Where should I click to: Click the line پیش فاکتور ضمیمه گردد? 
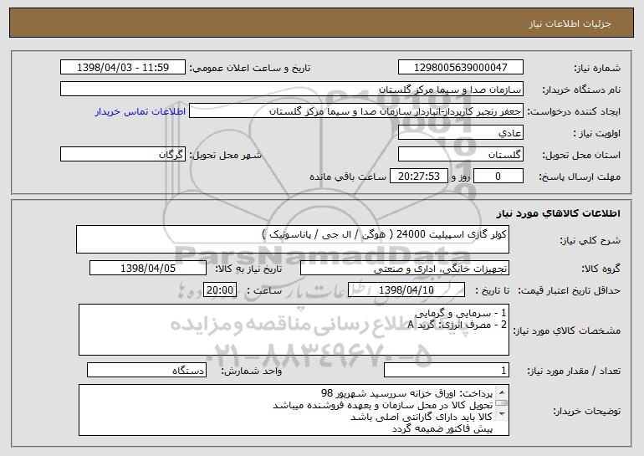coord(442,429)
